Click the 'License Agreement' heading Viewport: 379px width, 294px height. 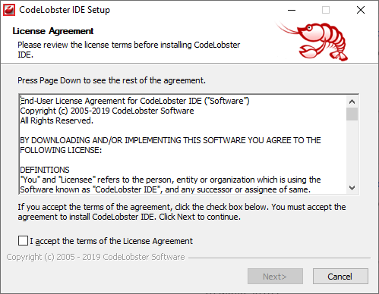pyautogui.click(x=53, y=31)
